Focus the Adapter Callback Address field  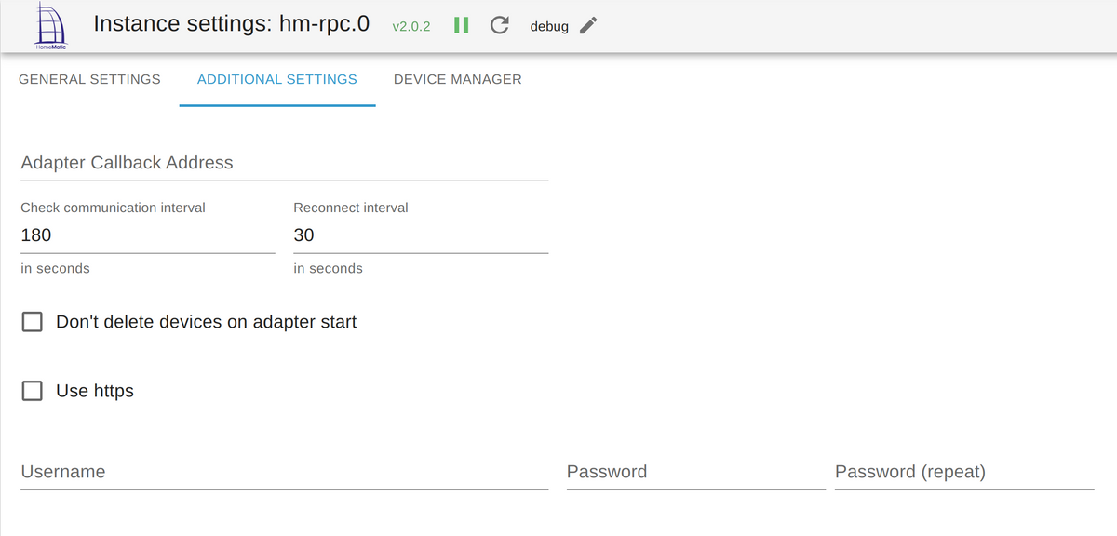point(284,163)
